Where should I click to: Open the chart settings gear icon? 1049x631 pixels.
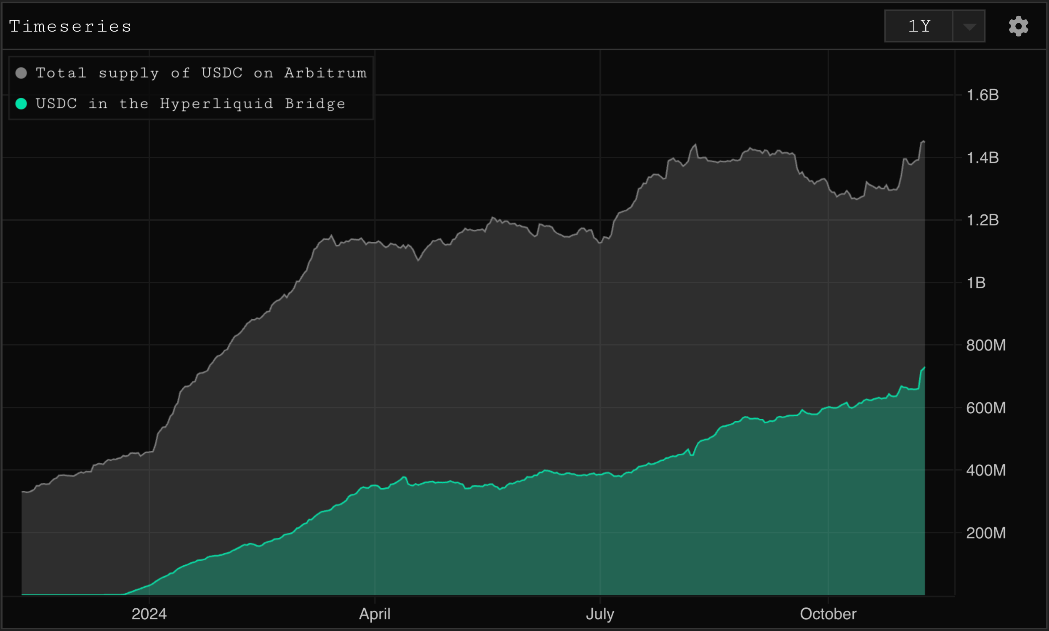click(1018, 27)
